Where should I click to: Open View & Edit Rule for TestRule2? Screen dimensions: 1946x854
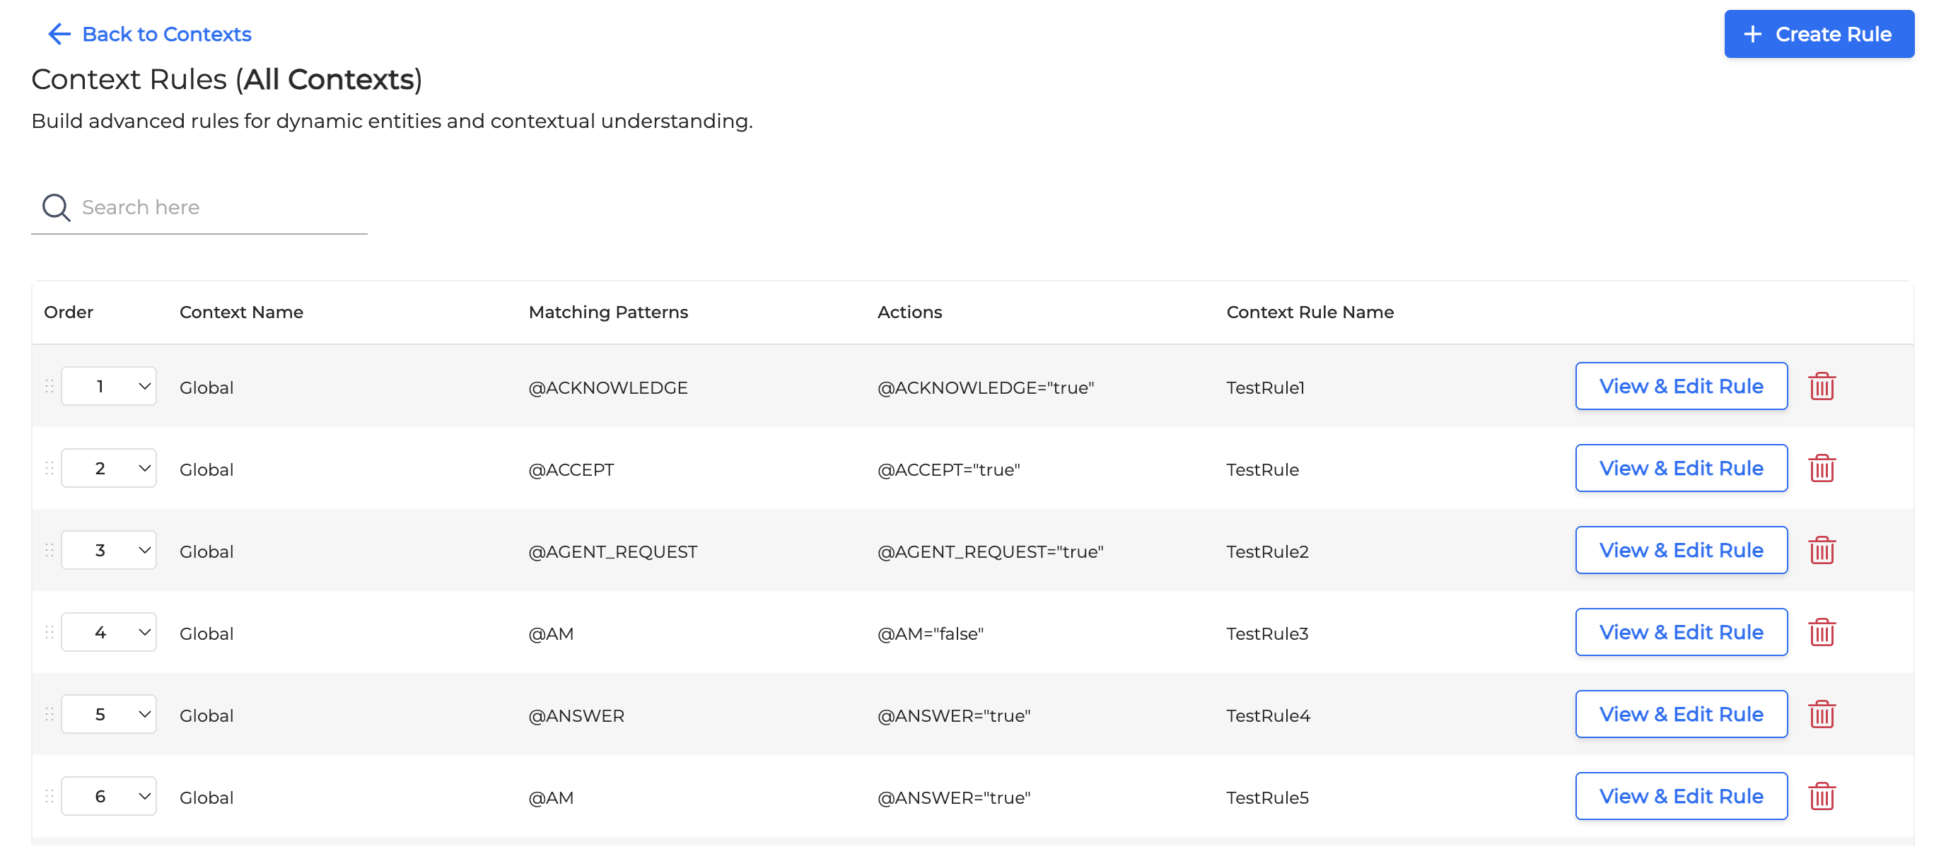(x=1681, y=551)
